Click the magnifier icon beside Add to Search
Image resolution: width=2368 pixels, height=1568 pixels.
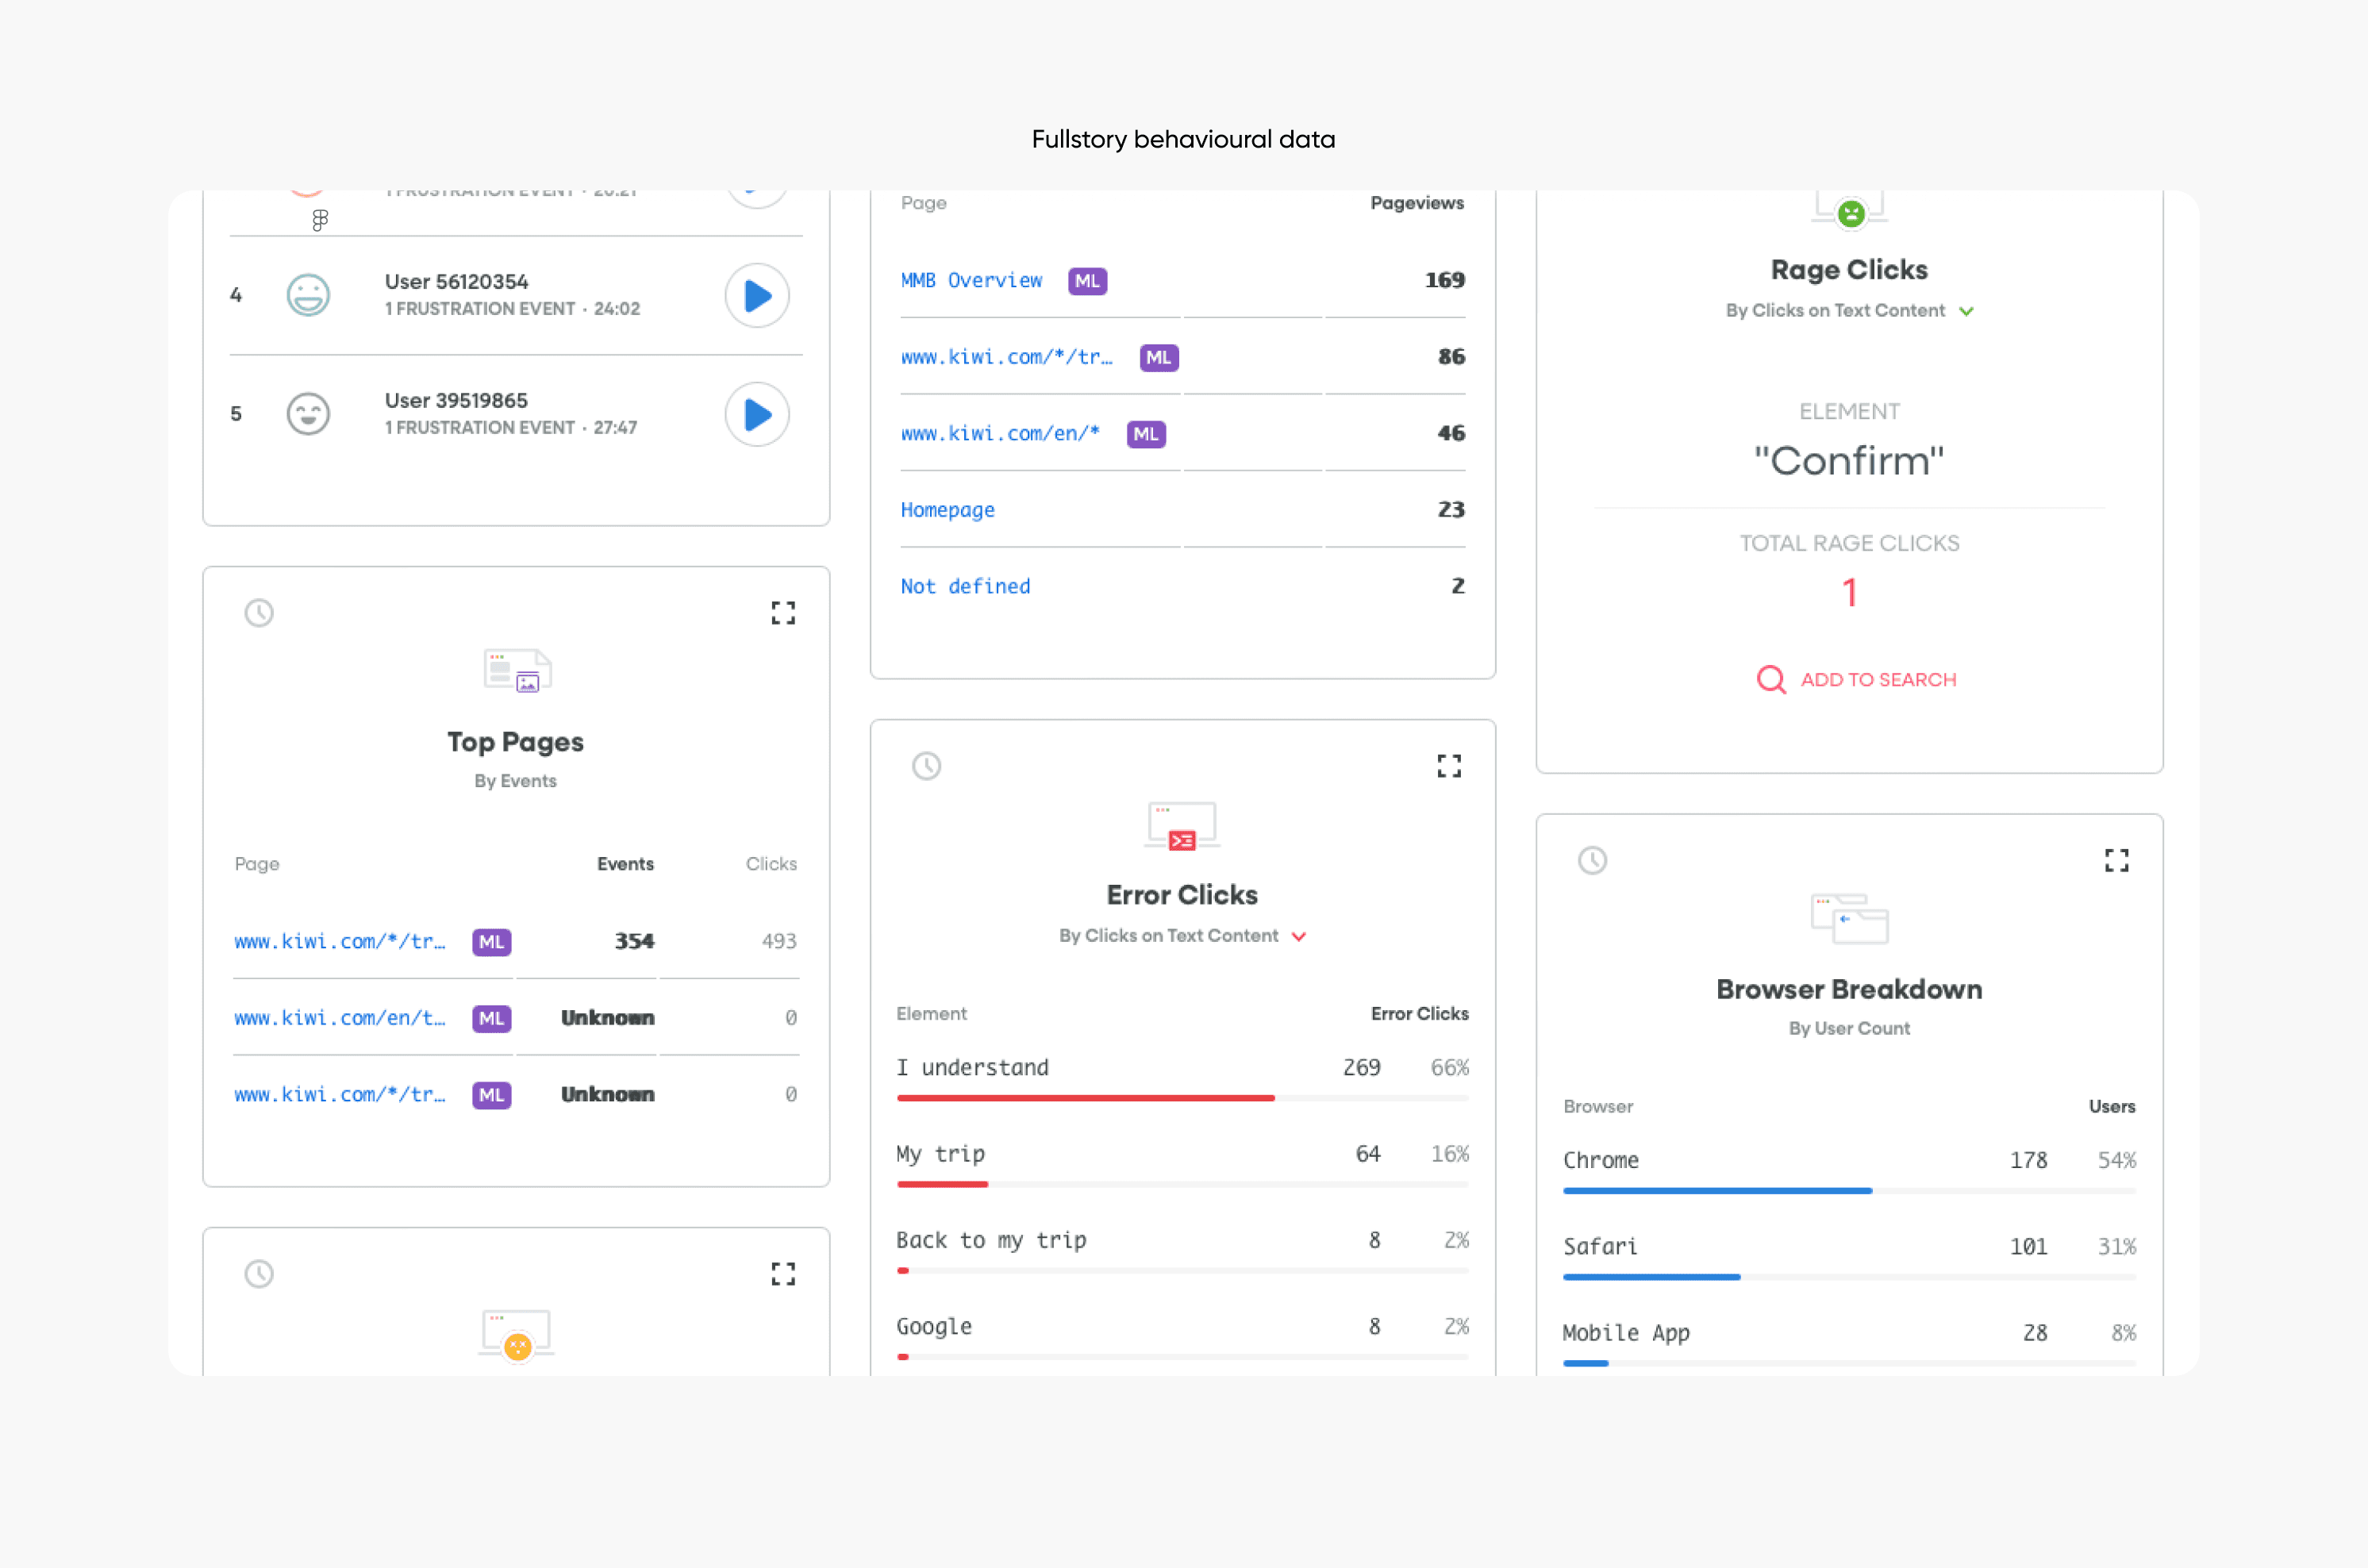pyautogui.click(x=1771, y=680)
